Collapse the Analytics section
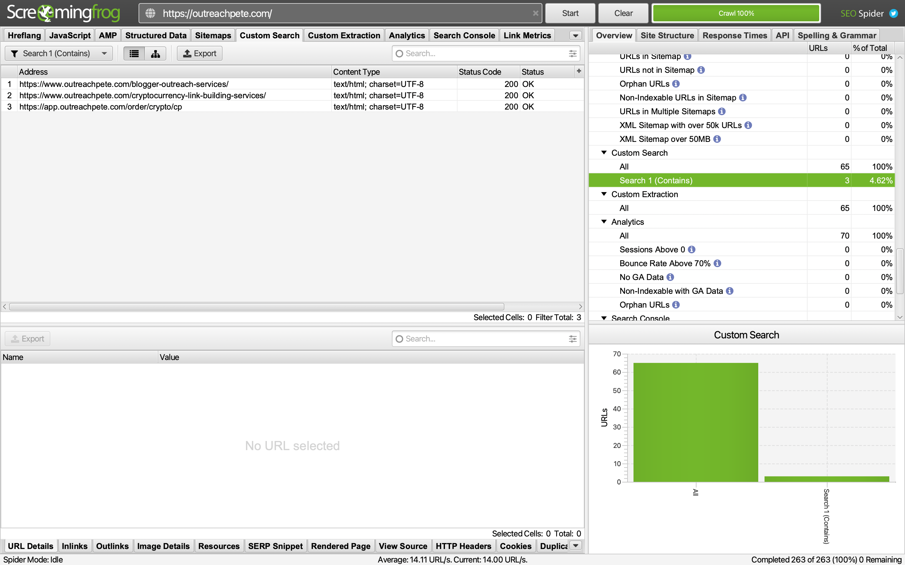Viewport: 905px width, 565px height. click(x=604, y=222)
